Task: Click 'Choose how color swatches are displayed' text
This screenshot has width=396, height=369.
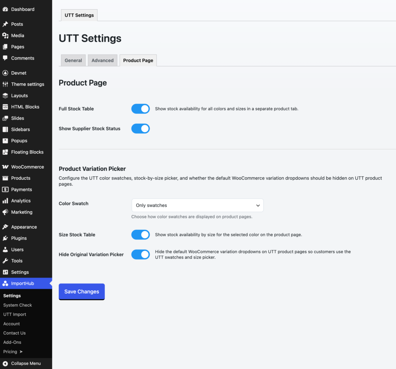Action: click(192, 217)
